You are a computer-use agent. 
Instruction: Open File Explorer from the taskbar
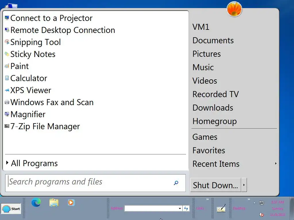pos(54,203)
